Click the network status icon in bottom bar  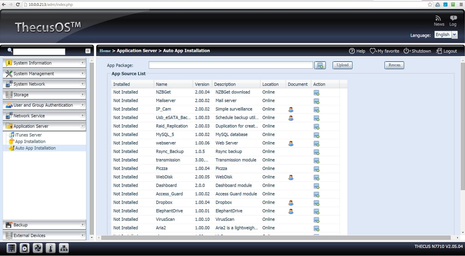click(64, 248)
